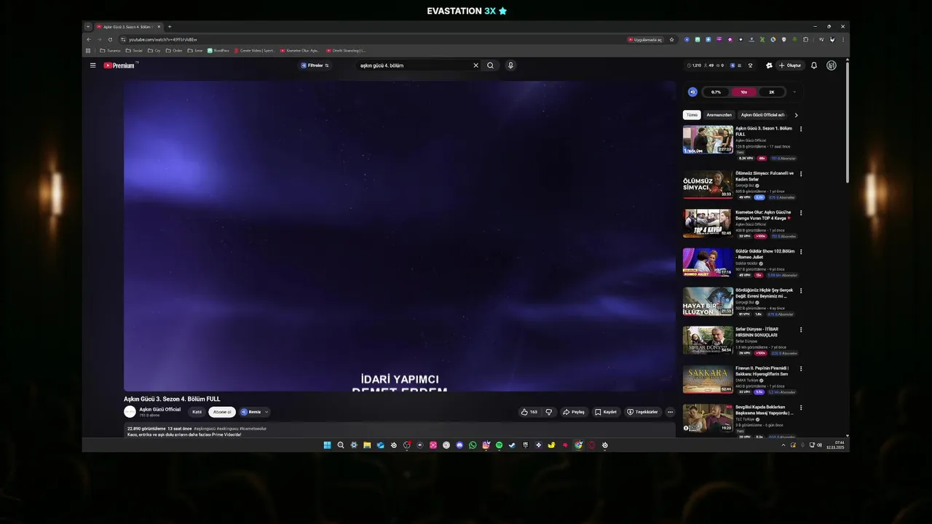Like the video with thumbs up
This screenshot has height=524, width=932.
tap(529, 412)
